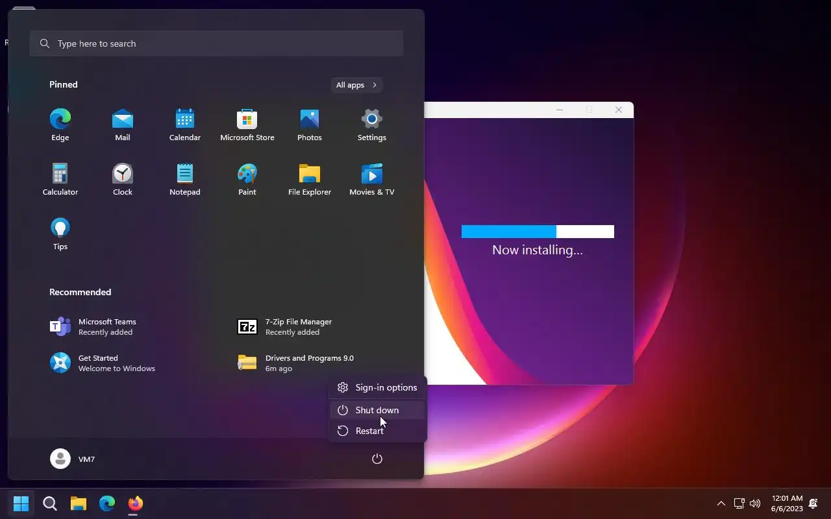Show hidden tray icons chevron

pyautogui.click(x=721, y=503)
